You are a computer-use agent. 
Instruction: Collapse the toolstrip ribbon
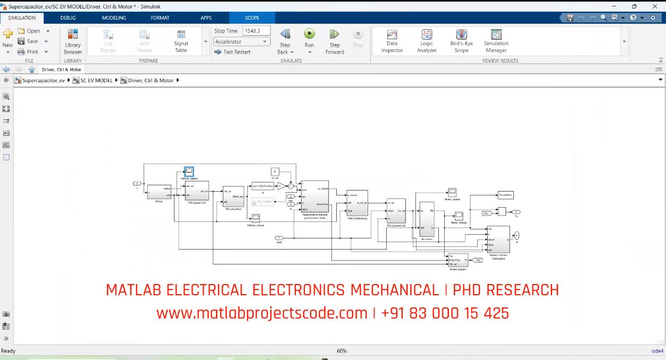pyautogui.click(x=661, y=61)
